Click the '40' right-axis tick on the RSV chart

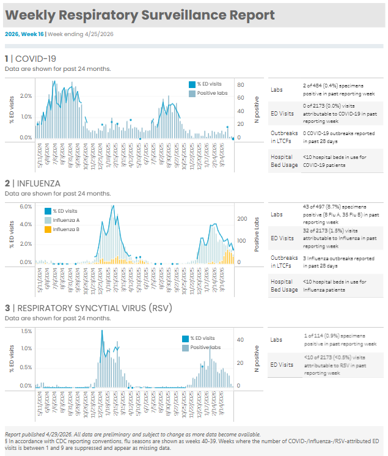point(240,340)
